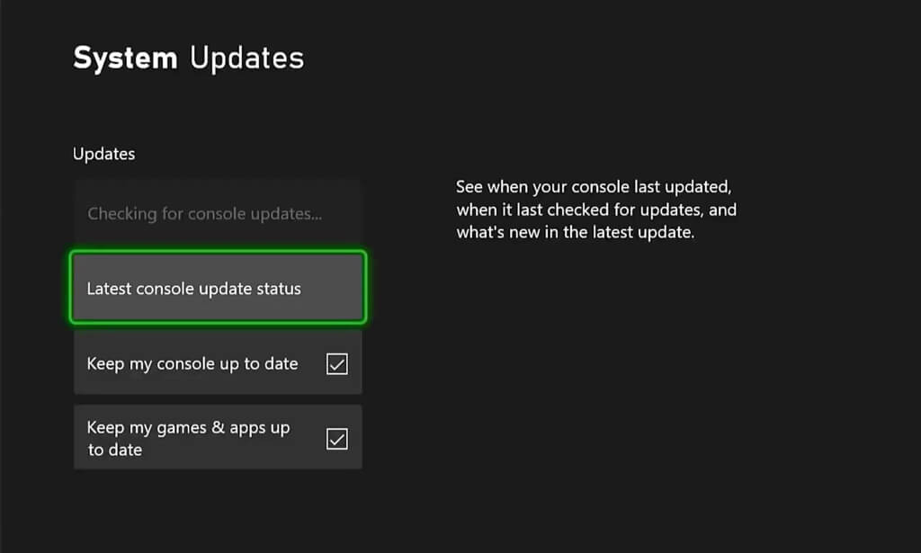The width and height of the screenshot is (921, 553).
Task: Click the line 'what's new in the latest update'
Action: point(576,234)
